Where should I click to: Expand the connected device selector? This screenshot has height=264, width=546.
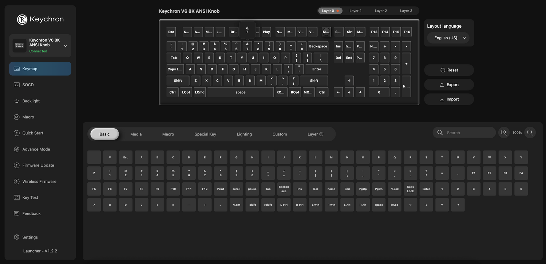coord(66,46)
